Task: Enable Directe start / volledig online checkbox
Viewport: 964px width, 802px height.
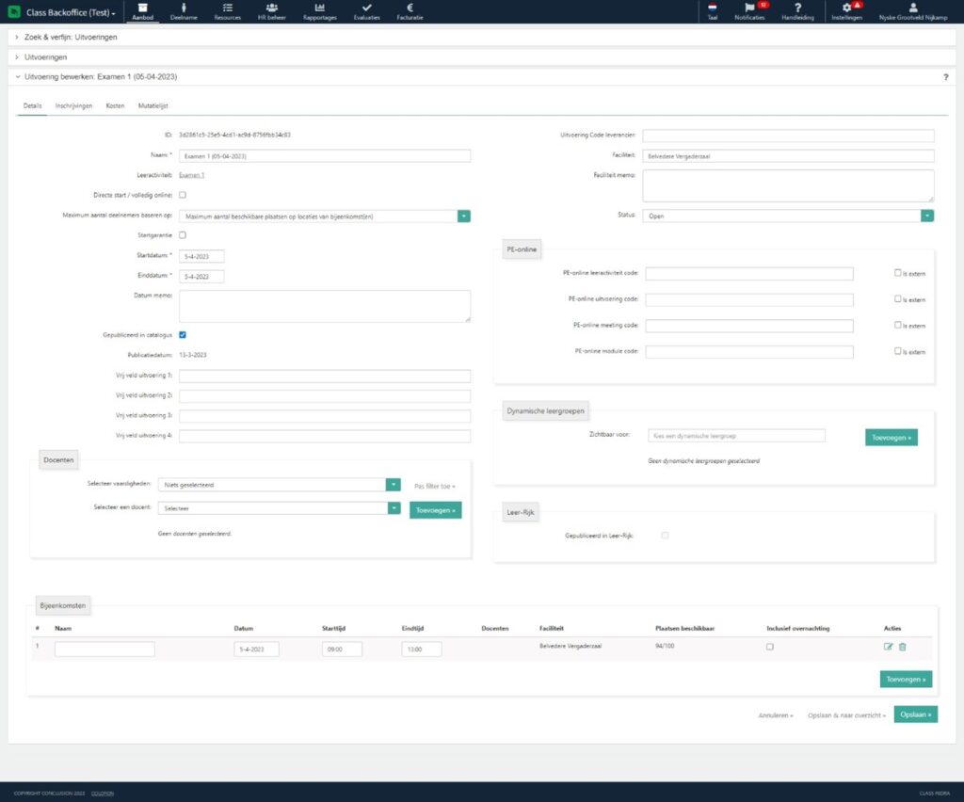Action: pyautogui.click(x=183, y=195)
